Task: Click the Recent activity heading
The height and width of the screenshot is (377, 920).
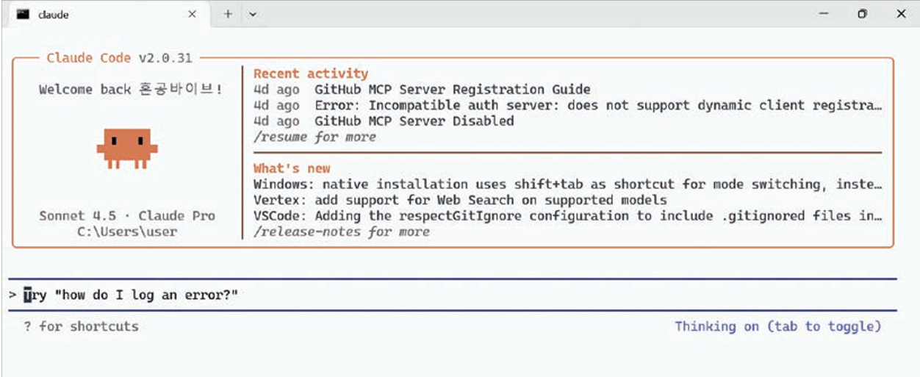Action: 311,73
